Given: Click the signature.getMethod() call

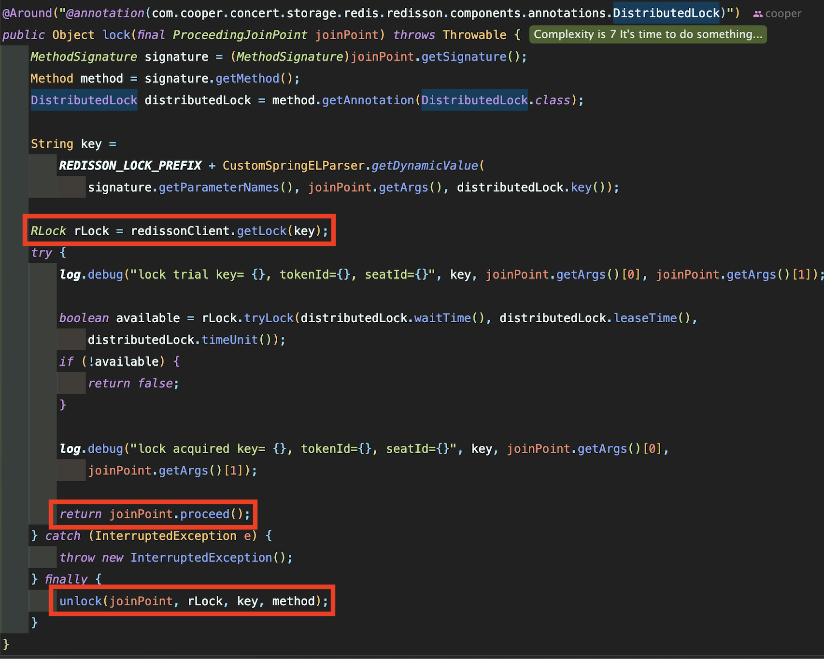Looking at the screenshot, I should tap(218, 78).
